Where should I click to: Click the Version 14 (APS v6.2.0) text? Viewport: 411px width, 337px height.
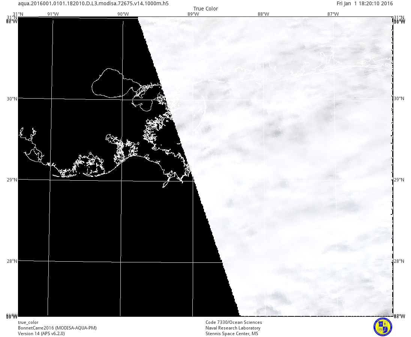coord(41,334)
